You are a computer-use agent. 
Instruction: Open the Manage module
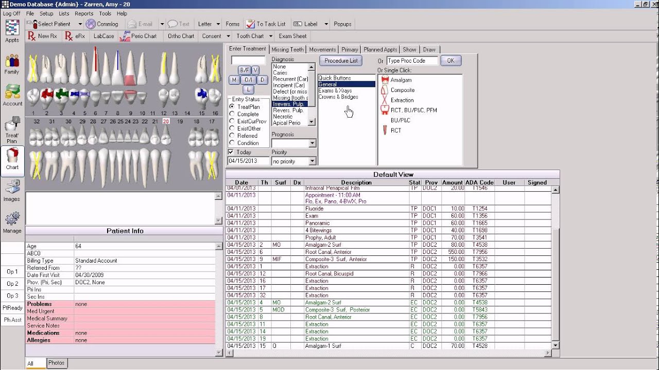12,223
